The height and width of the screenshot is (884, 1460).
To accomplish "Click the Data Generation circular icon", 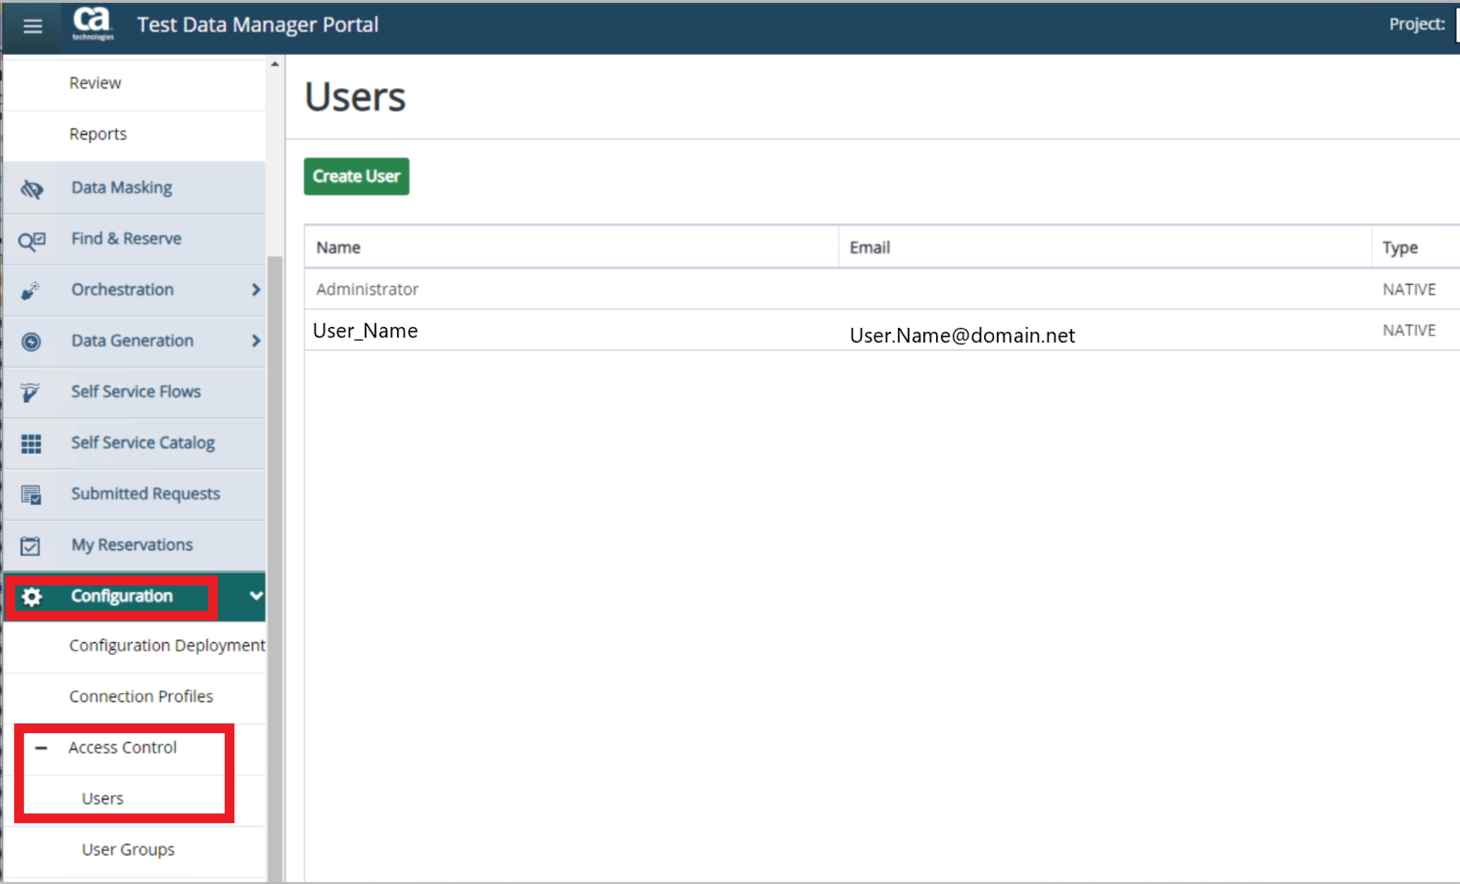I will click(31, 341).
